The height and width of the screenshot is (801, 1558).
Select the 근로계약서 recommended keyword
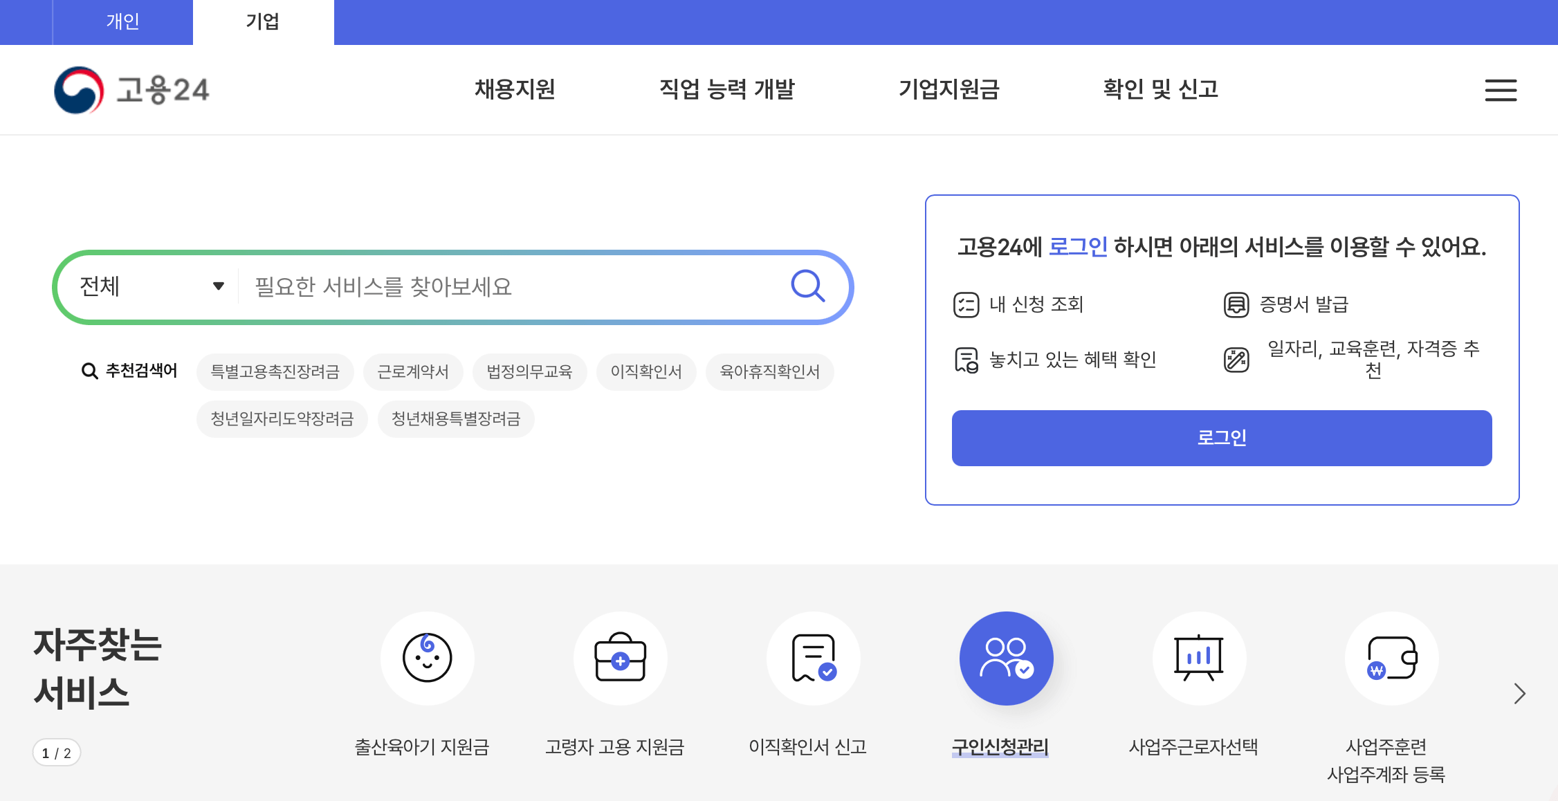[413, 371]
